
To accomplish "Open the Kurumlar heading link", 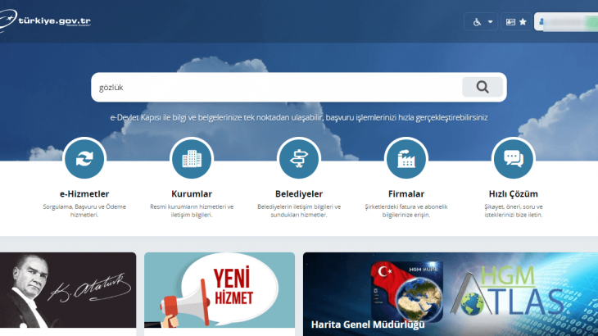I will click(x=192, y=194).
